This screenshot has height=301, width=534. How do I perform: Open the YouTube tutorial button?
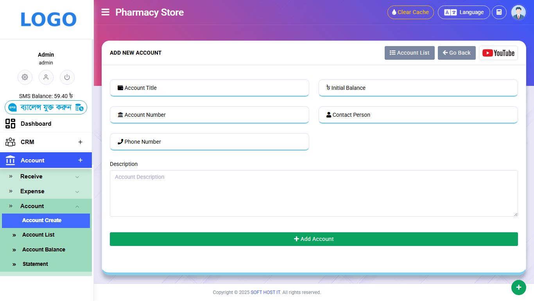tap(498, 53)
